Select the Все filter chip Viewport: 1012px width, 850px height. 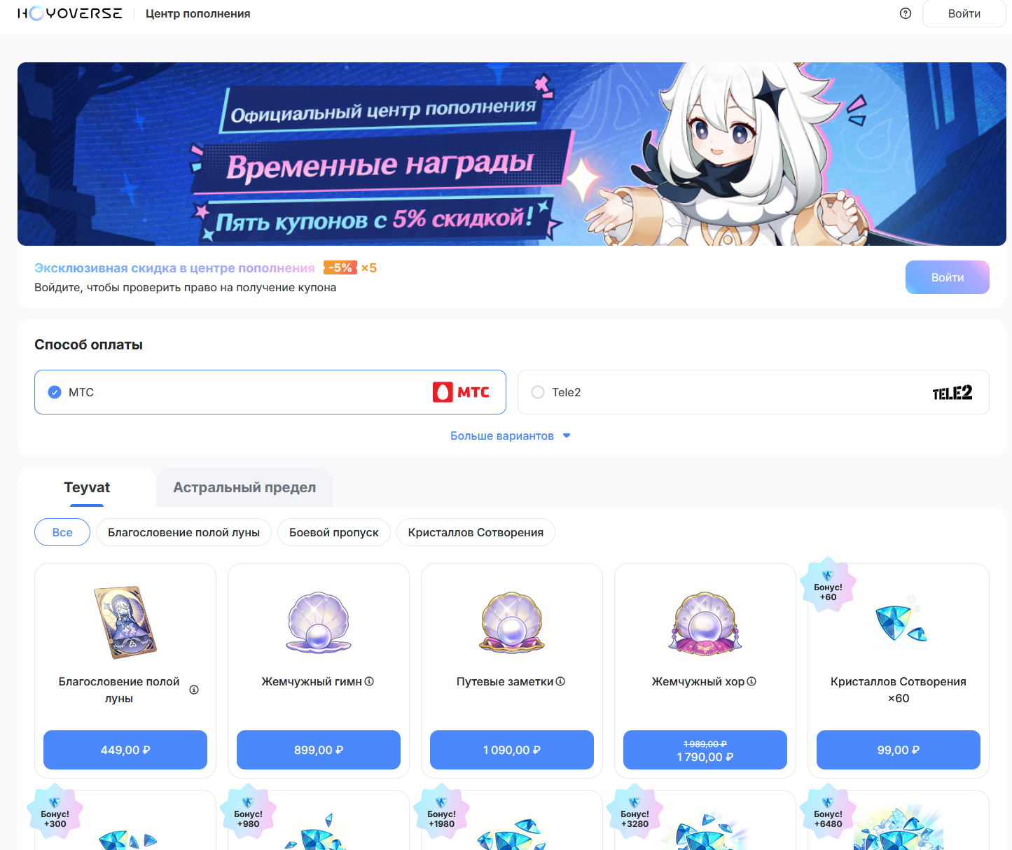(x=62, y=532)
